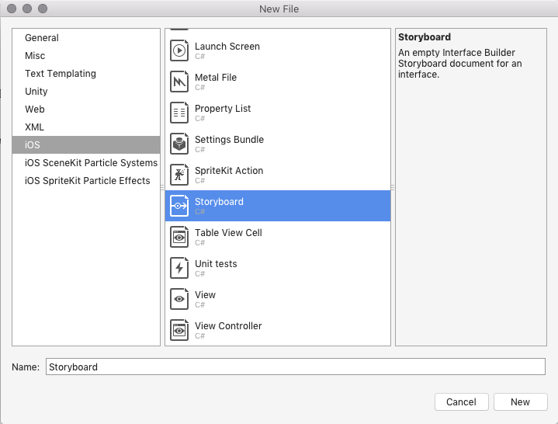Choose the SpriteKit Action icon
558x424 pixels.
(179, 175)
